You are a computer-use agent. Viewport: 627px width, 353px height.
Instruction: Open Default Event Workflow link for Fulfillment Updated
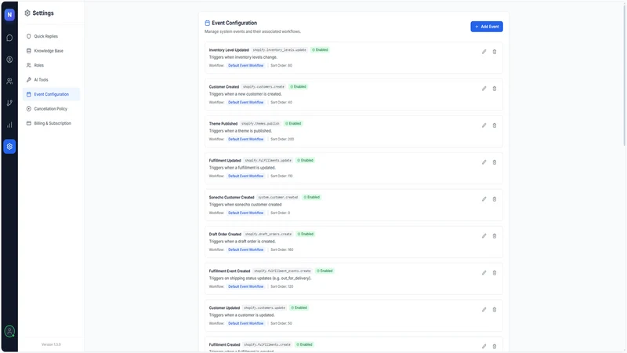[245, 176]
